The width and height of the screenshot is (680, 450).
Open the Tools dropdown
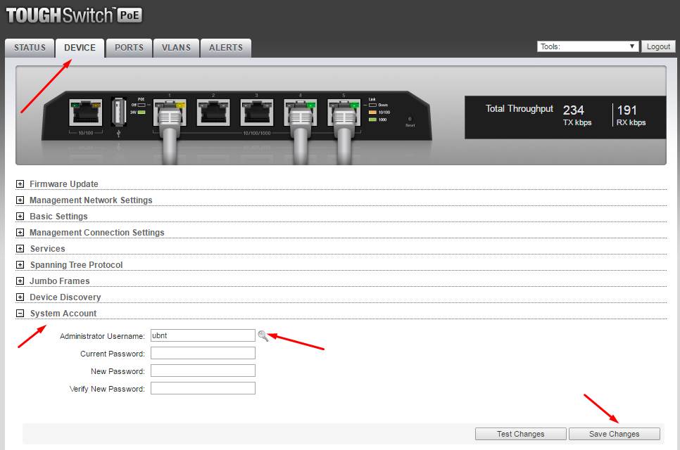[587, 46]
